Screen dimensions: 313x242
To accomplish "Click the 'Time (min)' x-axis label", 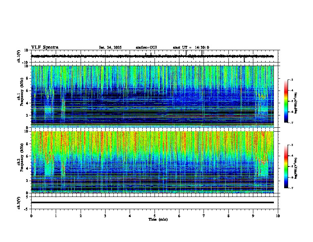I will click(x=158, y=219).
